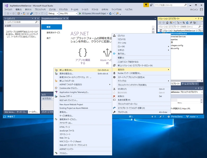Open Toolbox window position dropdown arrow
Screen dimensions: 207x158
32,19
